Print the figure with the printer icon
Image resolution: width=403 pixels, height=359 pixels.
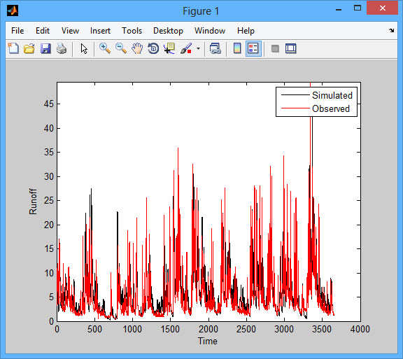(x=62, y=48)
